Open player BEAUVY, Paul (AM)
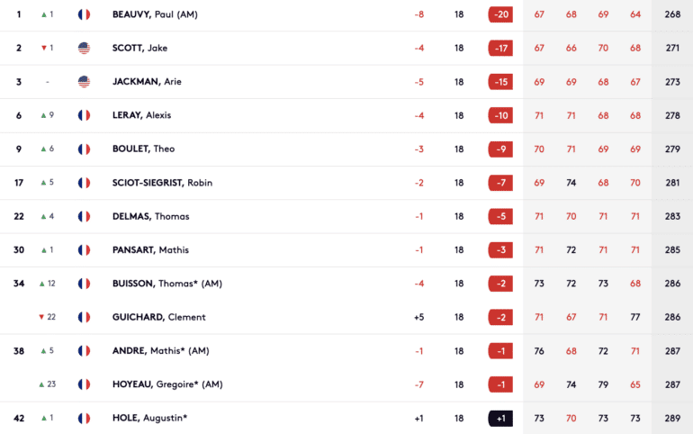The width and height of the screenshot is (693, 434). click(x=155, y=14)
